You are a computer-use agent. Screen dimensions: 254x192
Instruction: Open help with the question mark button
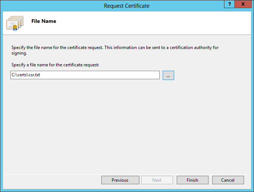[x=230, y=4]
